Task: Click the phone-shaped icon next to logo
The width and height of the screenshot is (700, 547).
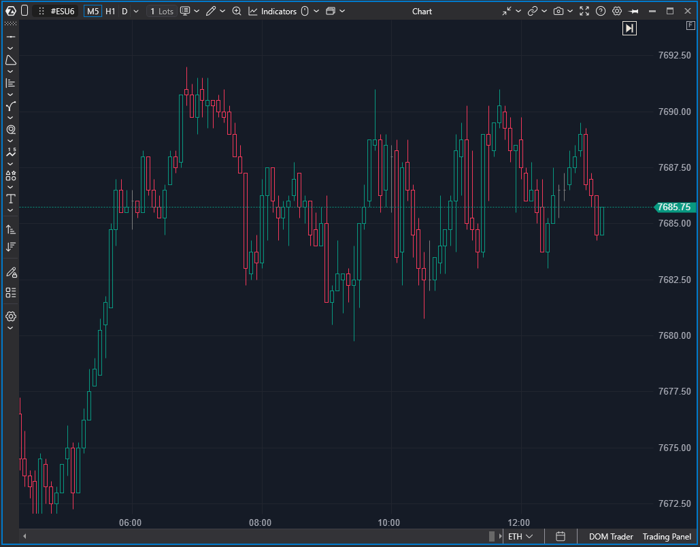Action: [24, 11]
